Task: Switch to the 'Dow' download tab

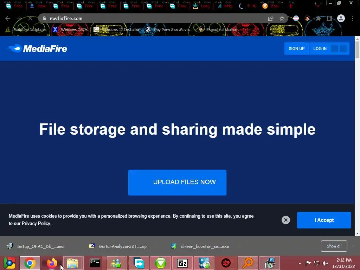Action: tap(38, 6)
